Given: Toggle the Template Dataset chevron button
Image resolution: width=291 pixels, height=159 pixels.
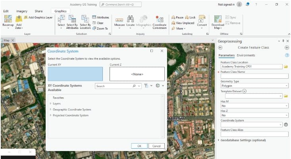Looking at the screenshot, I should (x=245, y=91).
